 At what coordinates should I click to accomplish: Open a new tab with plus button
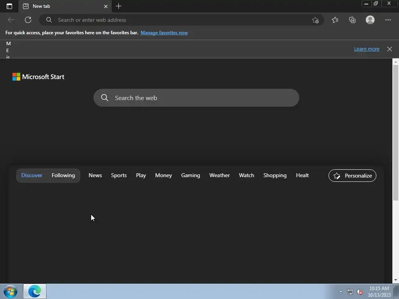click(x=118, y=6)
